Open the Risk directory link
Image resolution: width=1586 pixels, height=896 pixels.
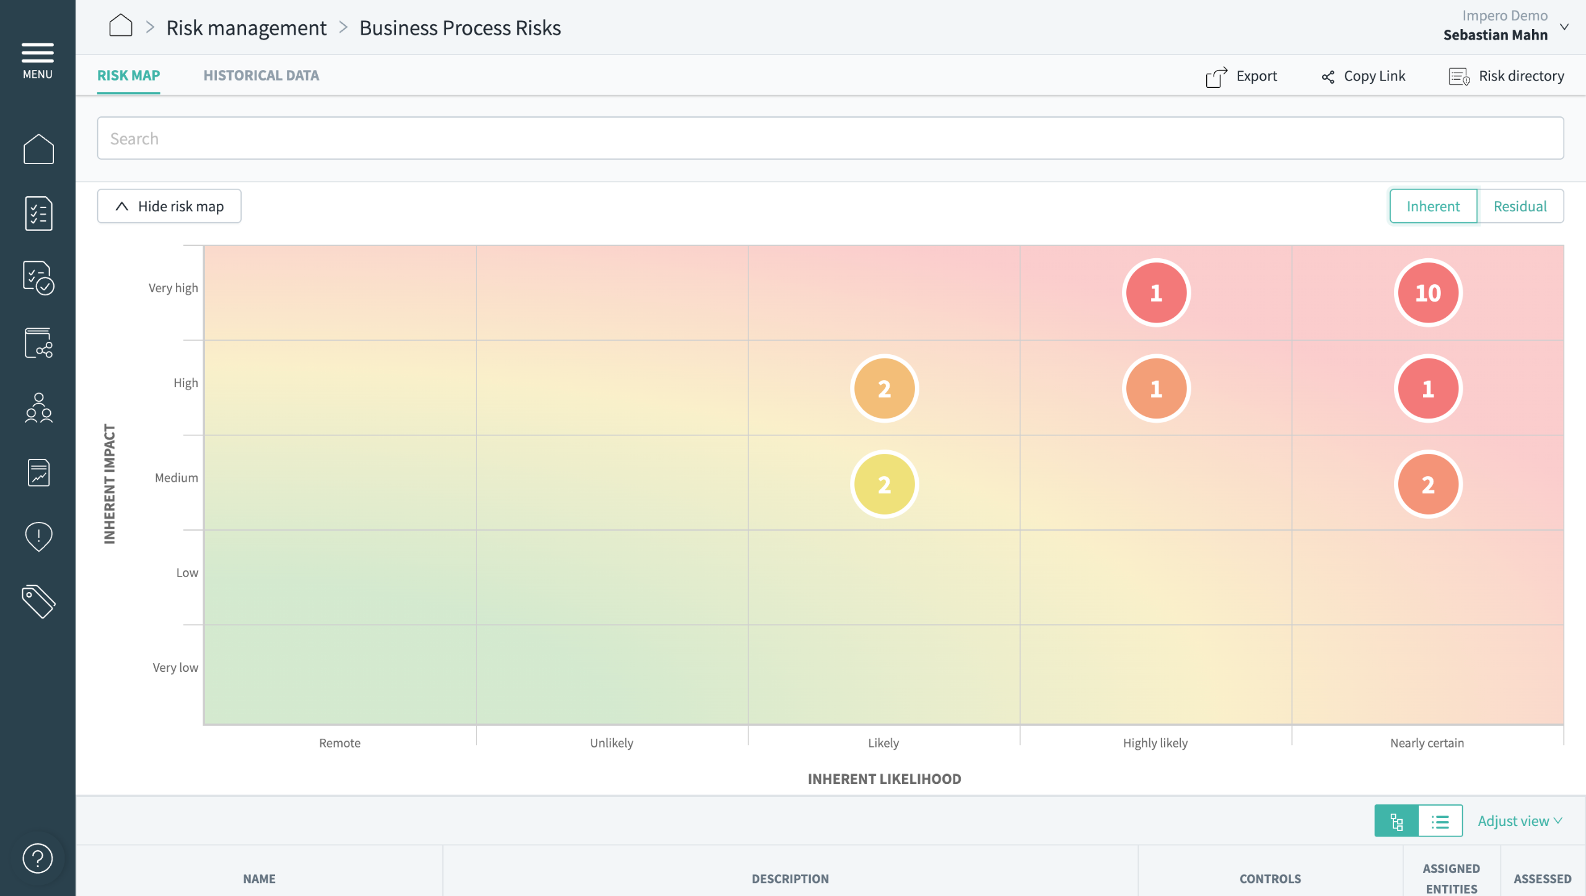pyautogui.click(x=1506, y=76)
